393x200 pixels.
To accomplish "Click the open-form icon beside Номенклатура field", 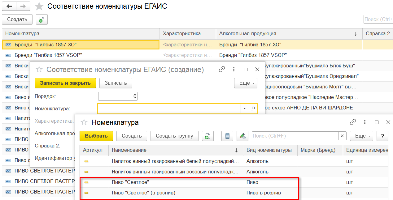I will click(253, 109).
